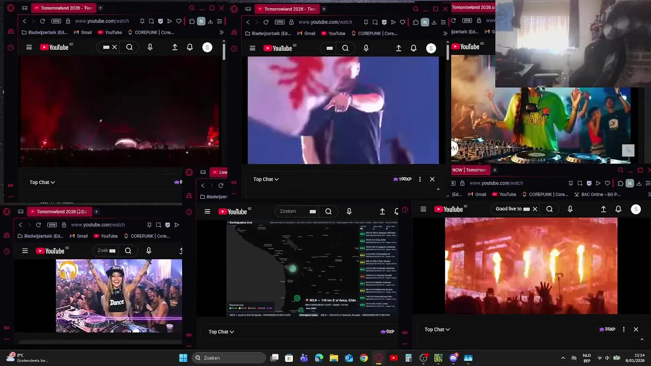This screenshot has width=651, height=366.
Task: Reload page in top-left window
Action: click(42, 21)
